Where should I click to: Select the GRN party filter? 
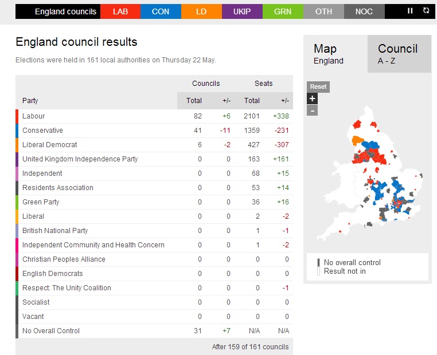click(283, 11)
